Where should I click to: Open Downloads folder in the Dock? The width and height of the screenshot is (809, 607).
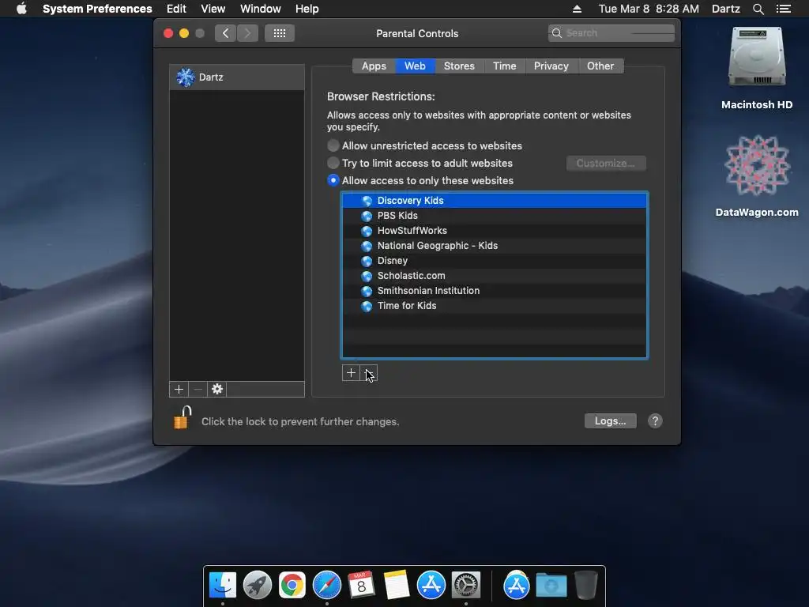point(551,585)
